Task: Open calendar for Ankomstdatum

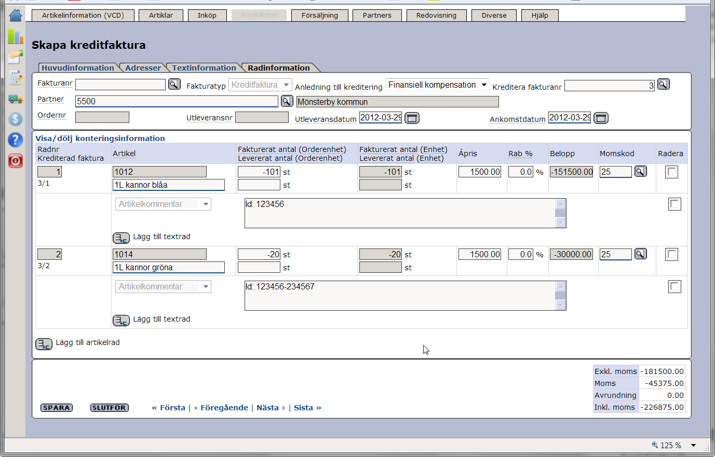Action: pos(601,118)
